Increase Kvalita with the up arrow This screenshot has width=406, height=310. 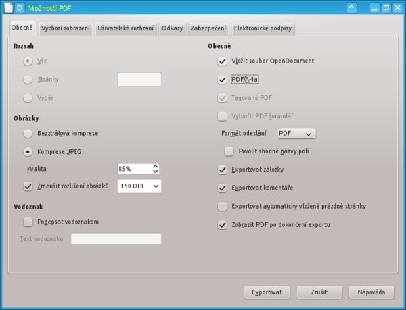156,166
